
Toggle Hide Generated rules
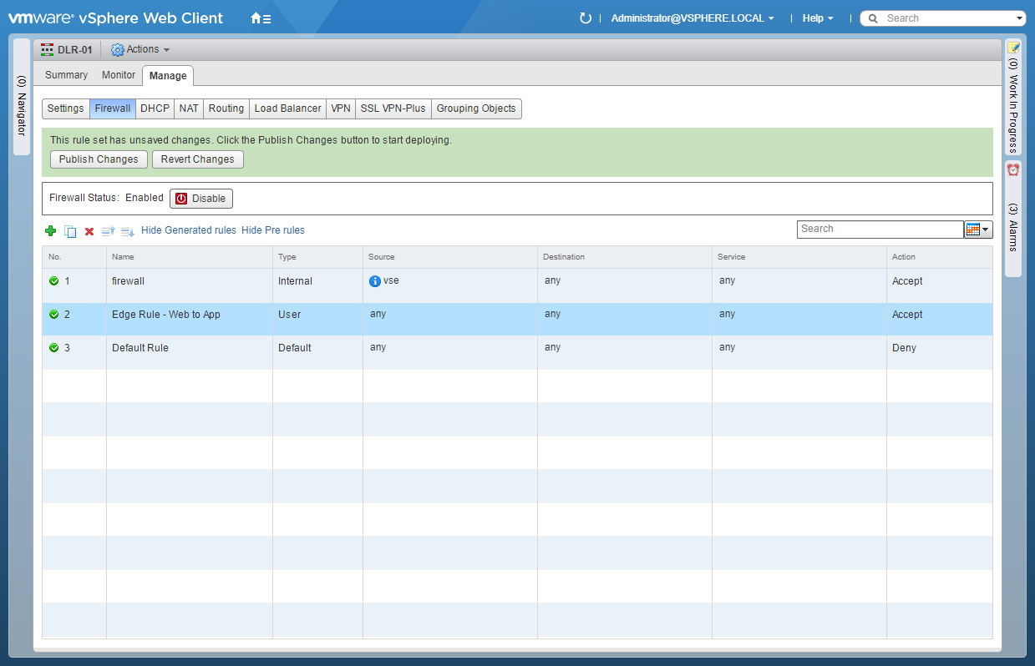pyautogui.click(x=189, y=230)
